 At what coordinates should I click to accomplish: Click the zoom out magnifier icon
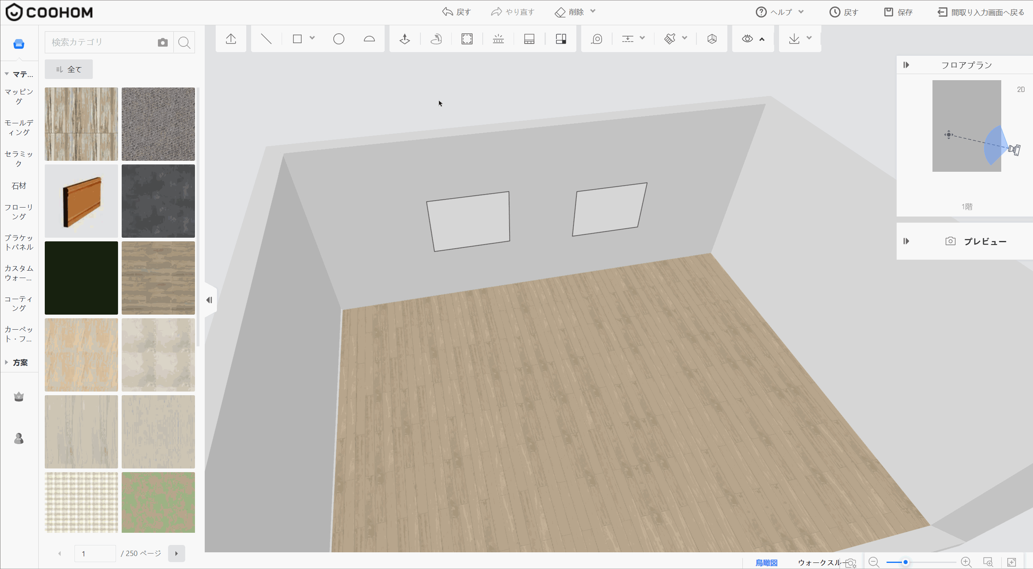873,562
